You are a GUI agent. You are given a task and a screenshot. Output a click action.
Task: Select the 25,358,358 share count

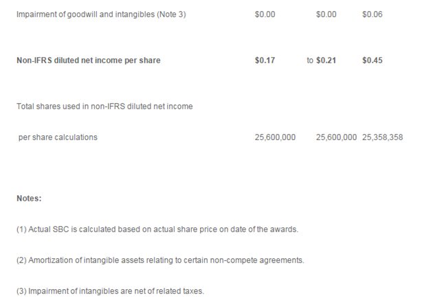point(382,137)
